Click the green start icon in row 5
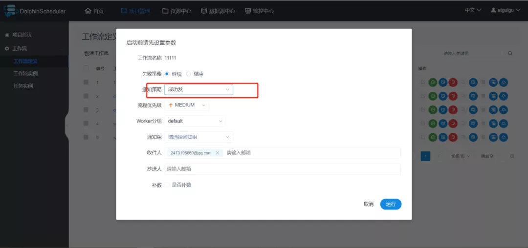528x248 pixels. click(433, 137)
